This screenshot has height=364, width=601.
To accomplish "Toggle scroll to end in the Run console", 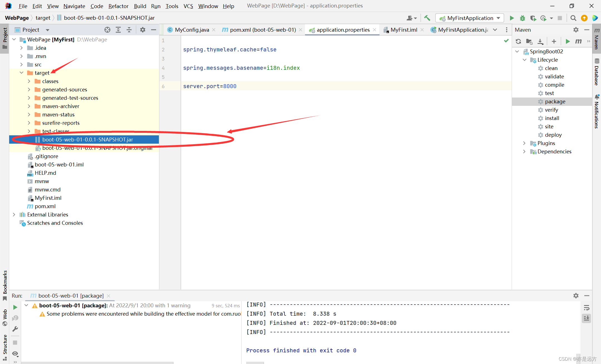I will [587, 318].
